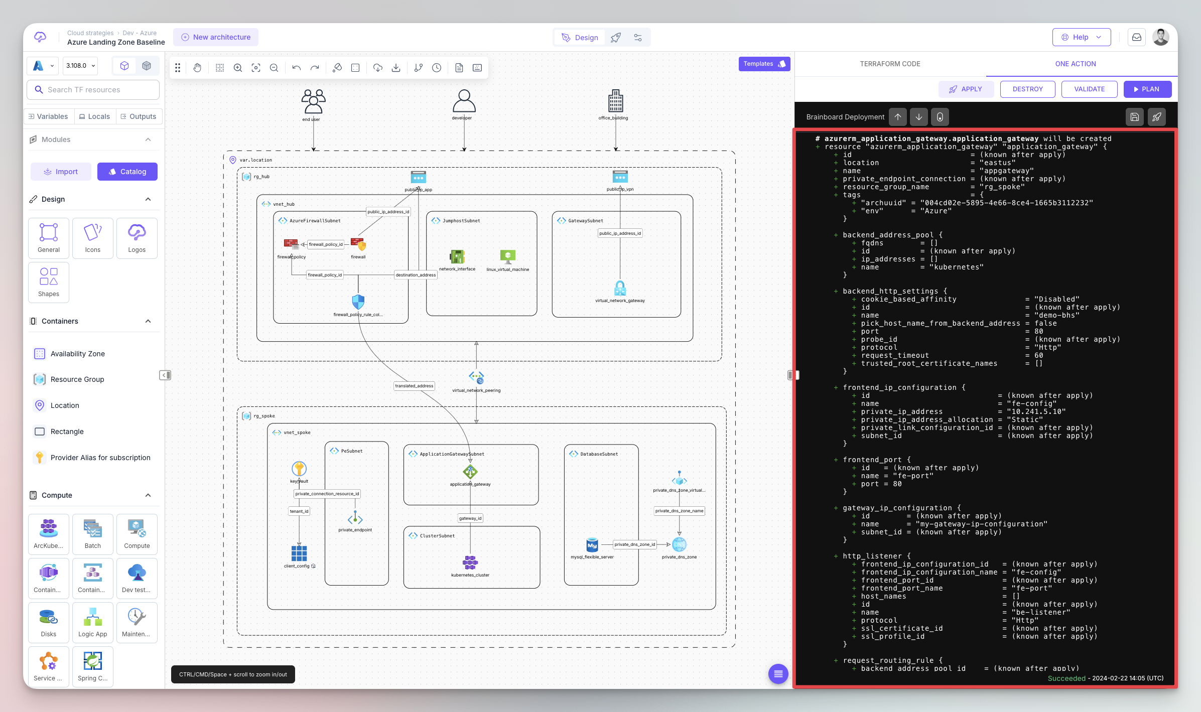This screenshot has width=1201, height=712.
Task: Click the APPLY button
Action: pyautogui.click(x=966, y=89)
